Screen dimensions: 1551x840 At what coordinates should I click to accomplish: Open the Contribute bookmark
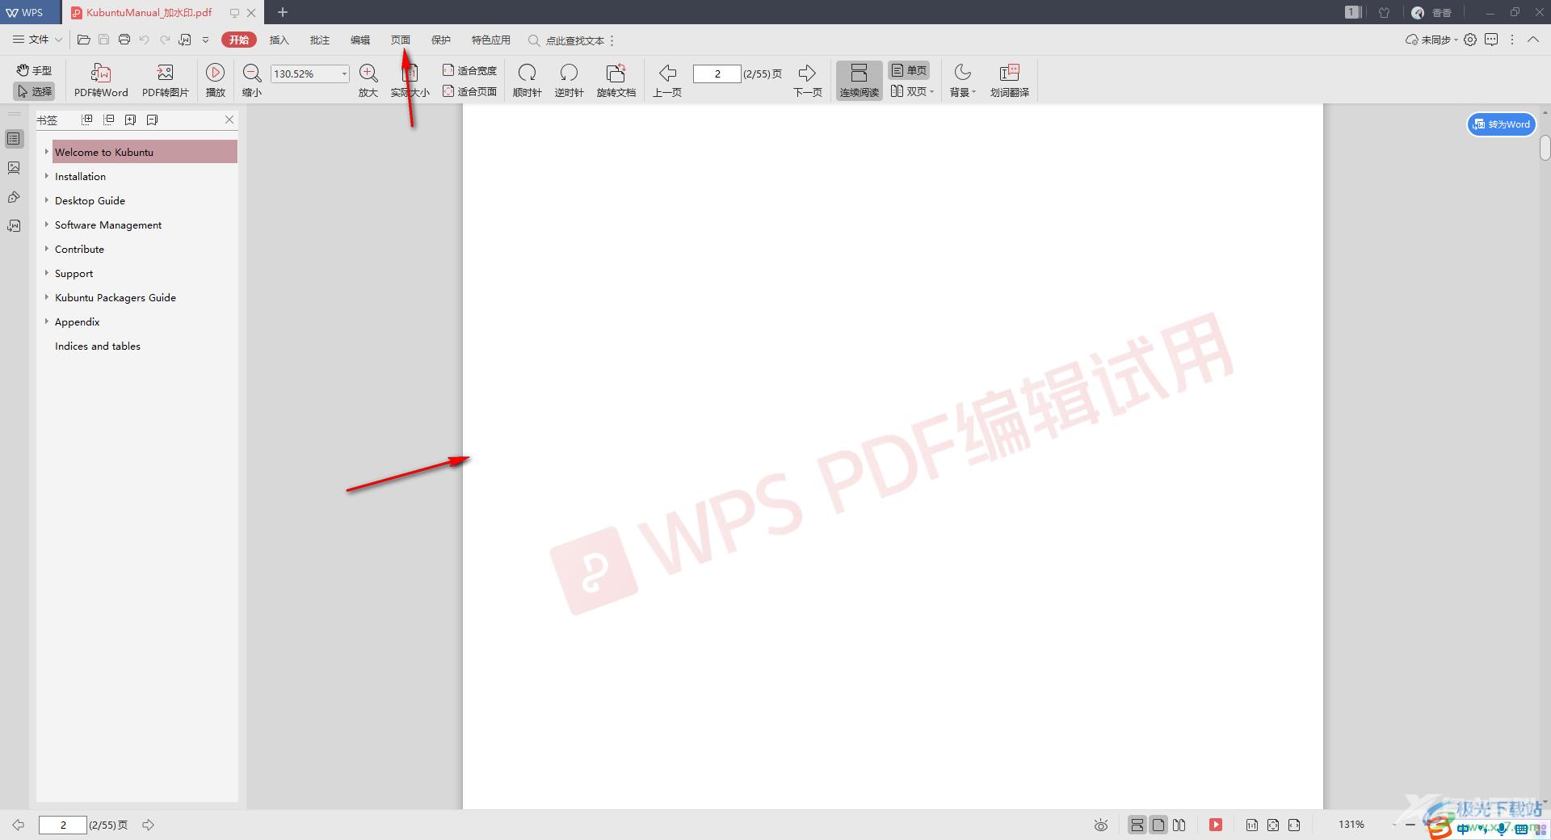tap(79, 249)
